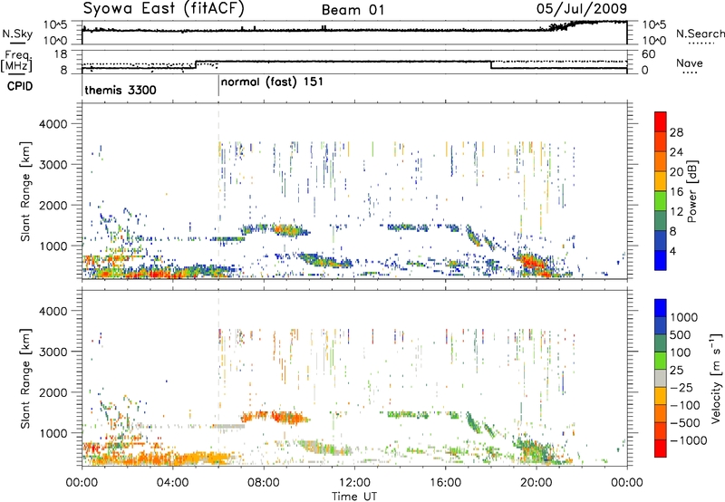Click the 'themis 3300' CPID entry
The image size is (725, 502).
121,90
